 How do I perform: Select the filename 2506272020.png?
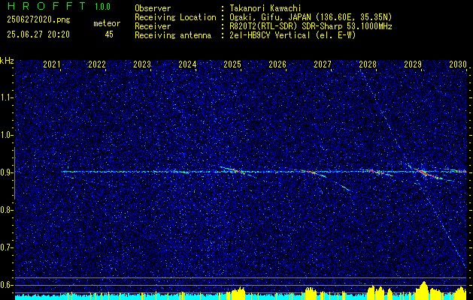[x=38, y=20]
